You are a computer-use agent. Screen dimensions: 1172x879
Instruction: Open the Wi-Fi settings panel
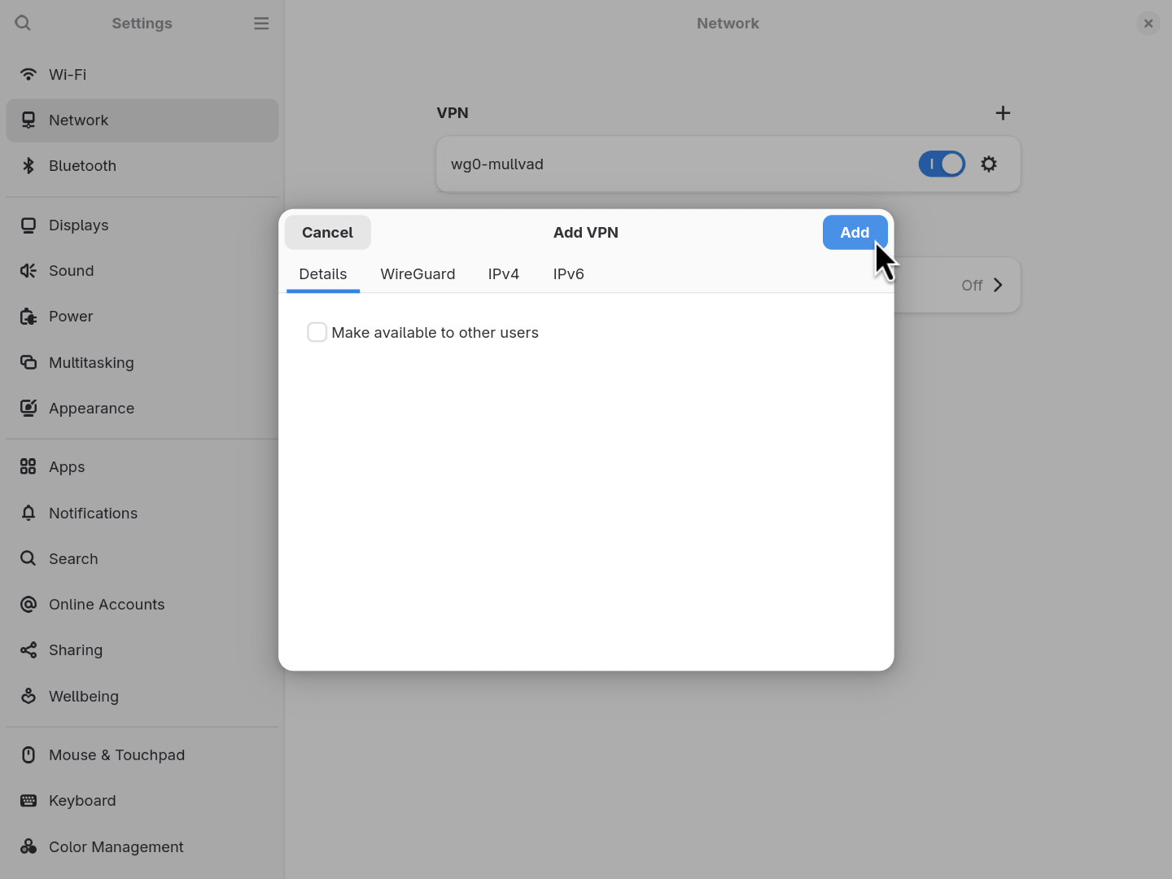coord(68,74)
